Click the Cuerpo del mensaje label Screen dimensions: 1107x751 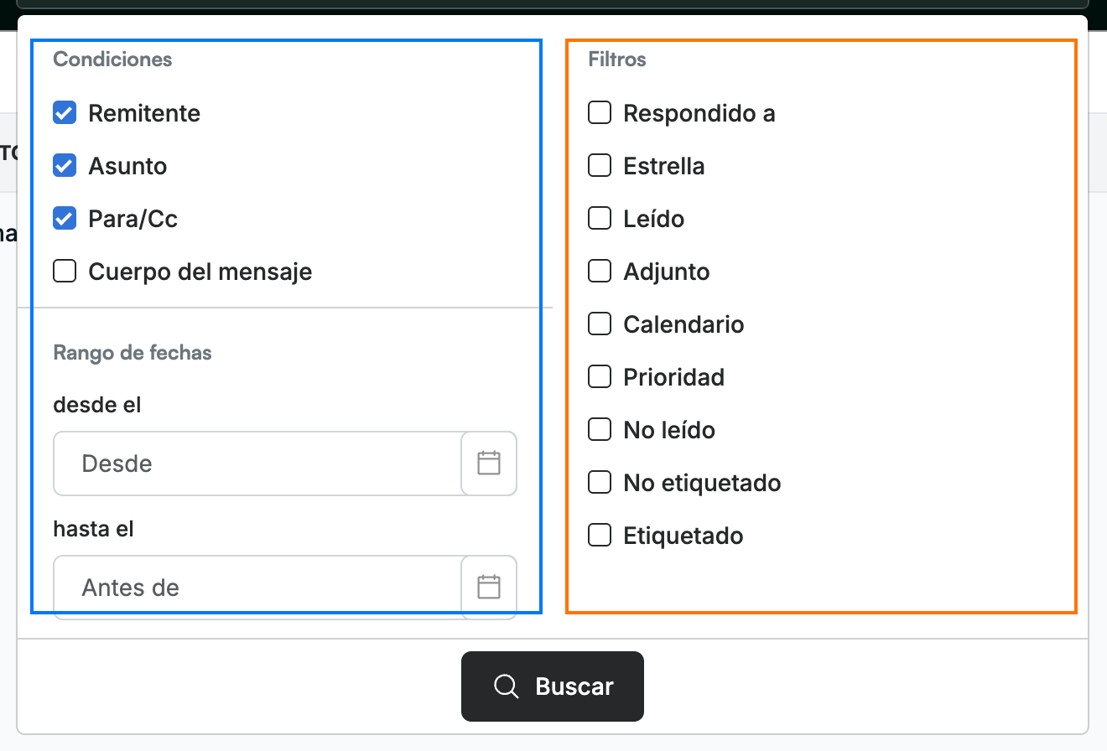coord(200,272)
